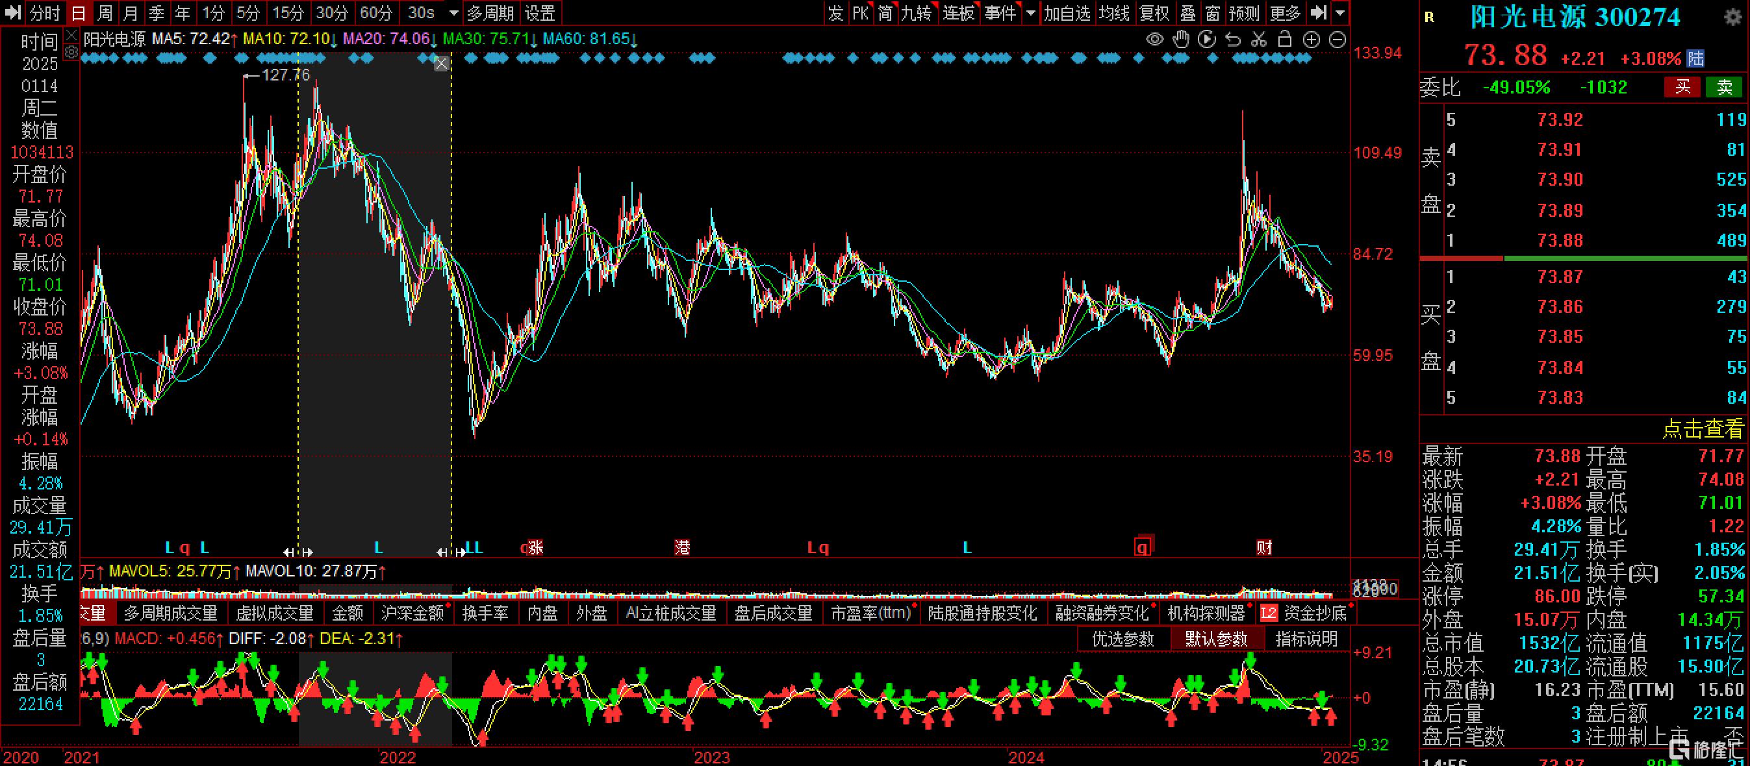Click the green 卖 sell button
Image resolution: width=1750 pixels, height=766 pixels.
click(1724, 87)
